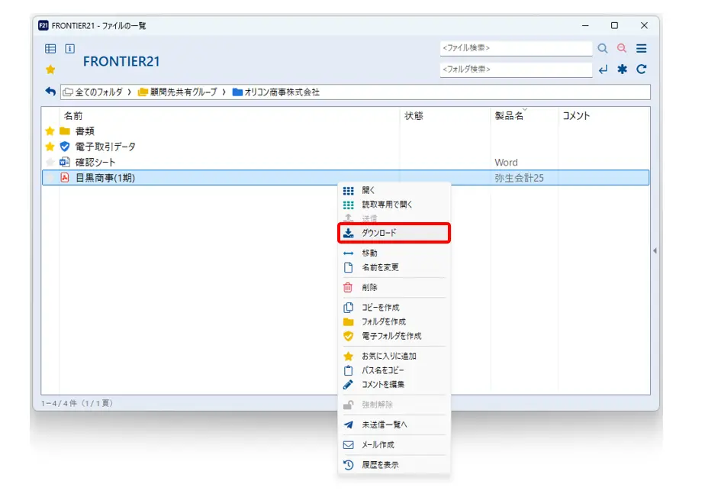Image resolution: width=705 pixels, height=494 pixels.
Task: Click the 製品名 column header sort
Action: click(509, 116)
